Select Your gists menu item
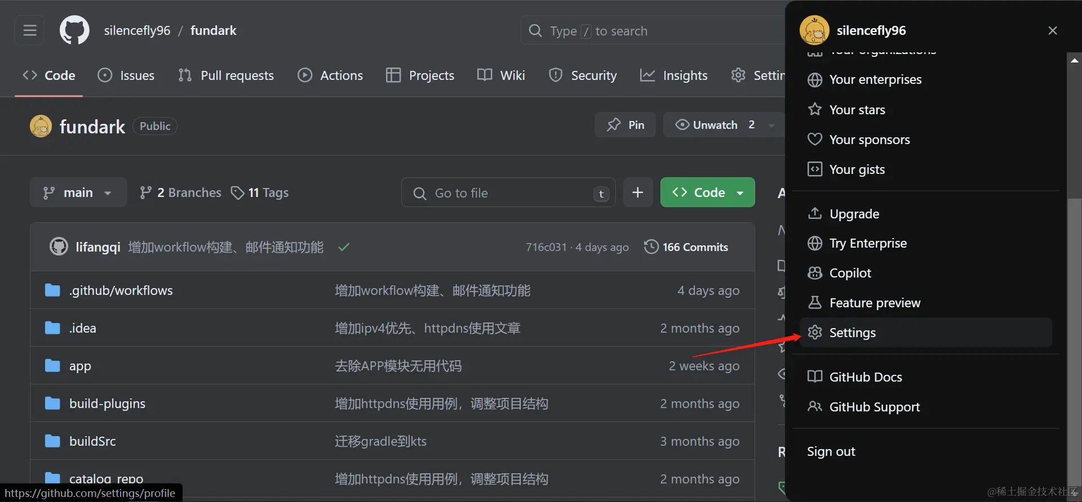This screenshot has width=1082, height=502. pos(926,169)
